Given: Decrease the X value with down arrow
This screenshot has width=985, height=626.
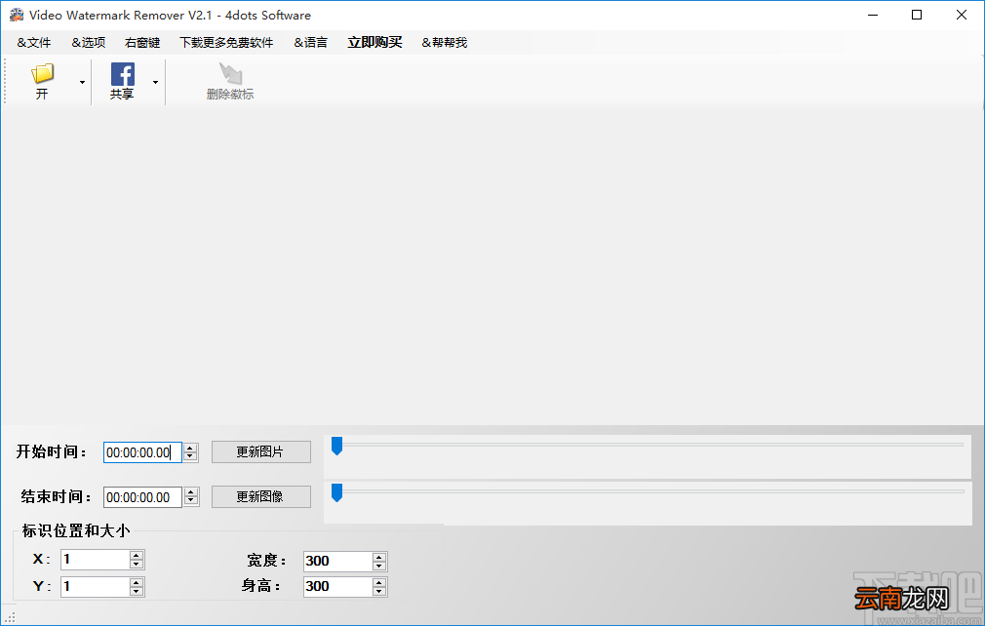Looking at the screenshot, I should tap(137, 565).
